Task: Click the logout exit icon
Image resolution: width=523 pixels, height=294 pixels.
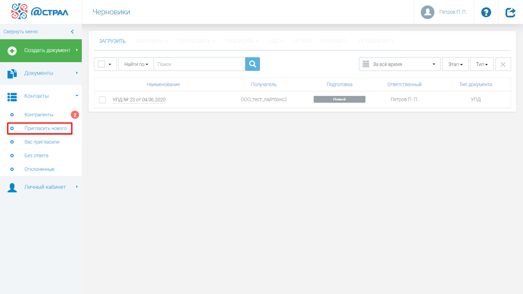Action: click(x=511, y=12)
